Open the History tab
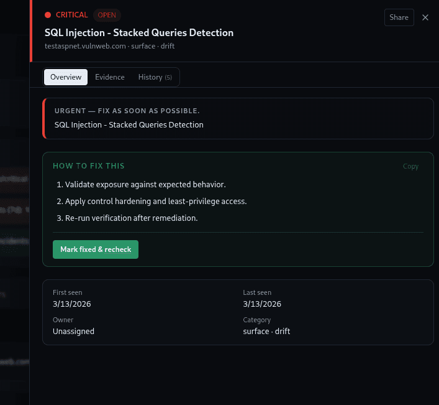439x405 pixels. click(x=155, y=77)
